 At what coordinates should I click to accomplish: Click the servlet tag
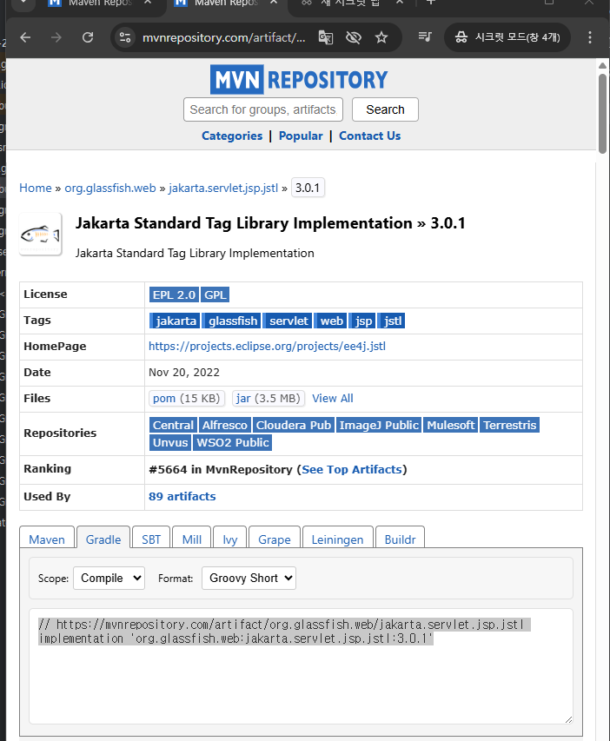[288, 321]
